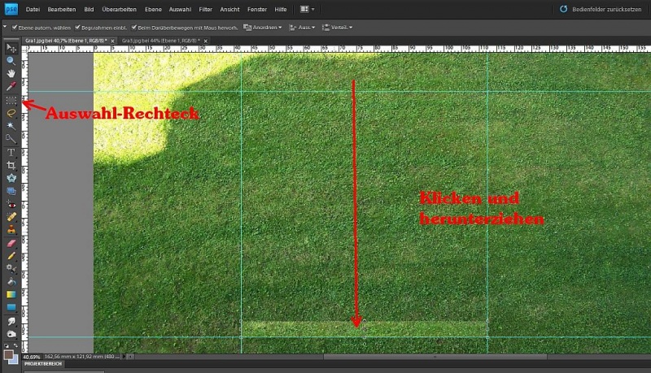The height and width of the screenshot is (373, 651).
Task: Switch to the Gra1.jpg 40,7% document tab
Action: 66,41
